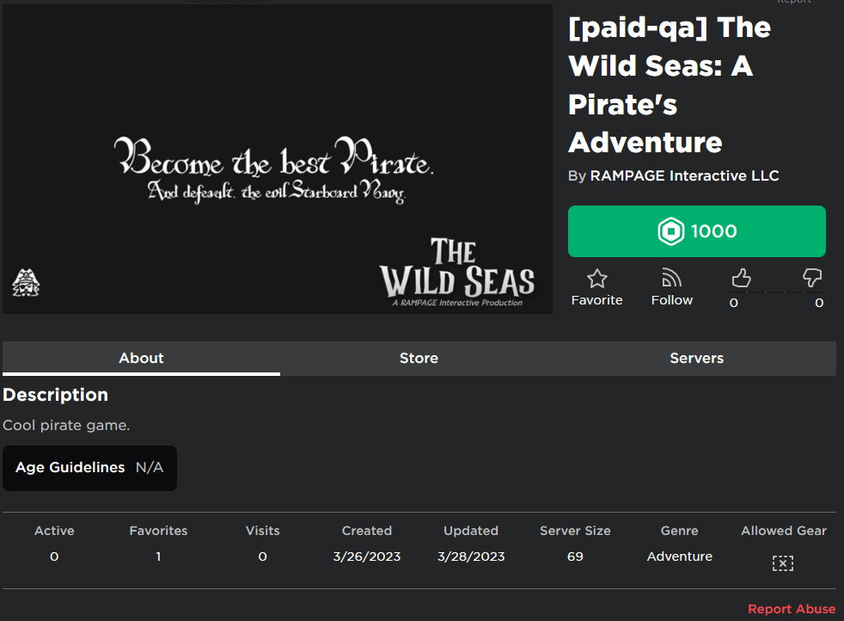Click the thumbs up like icon

741,278
